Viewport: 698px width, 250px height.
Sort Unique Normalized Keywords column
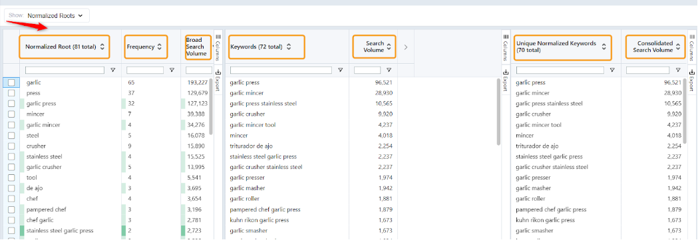tap(604, 47)
